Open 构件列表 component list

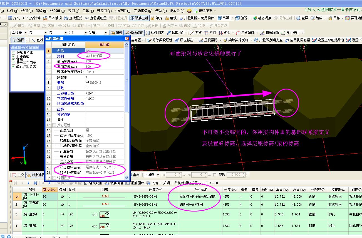click(155, 33)
